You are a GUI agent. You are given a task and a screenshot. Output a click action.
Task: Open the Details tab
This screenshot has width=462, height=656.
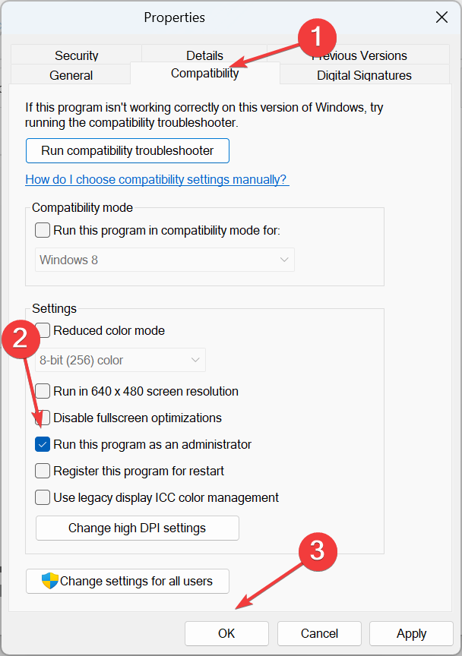[204, 55]
